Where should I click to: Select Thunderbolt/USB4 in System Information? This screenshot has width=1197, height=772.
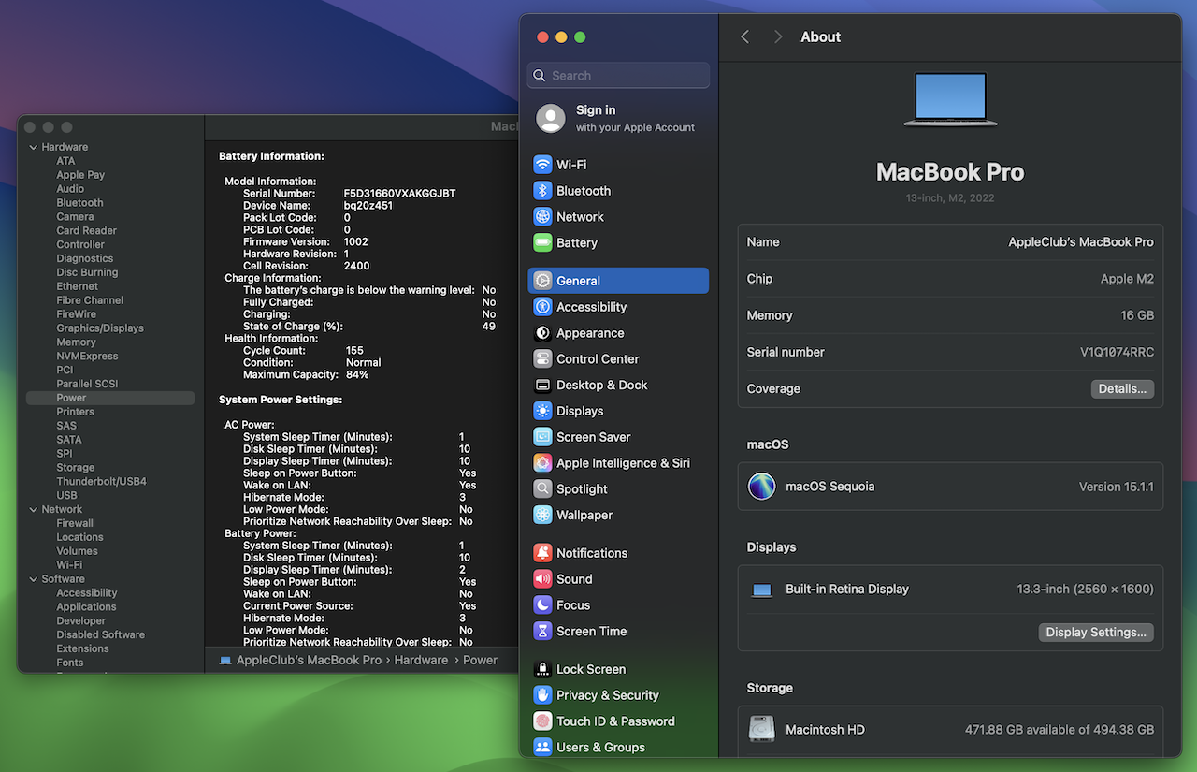101,482
